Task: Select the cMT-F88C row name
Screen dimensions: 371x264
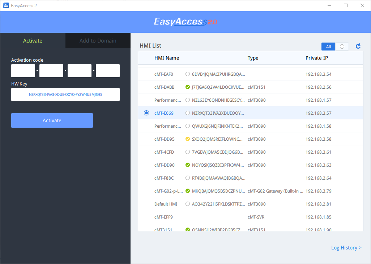Action: coord(164,178)
